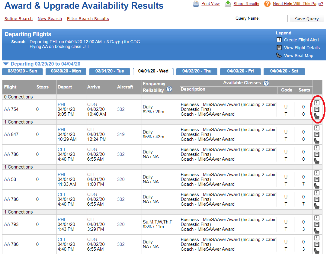View seat map for AA 793
The height and width of the screenshot is (254, 327).
[x=317, y=231]
